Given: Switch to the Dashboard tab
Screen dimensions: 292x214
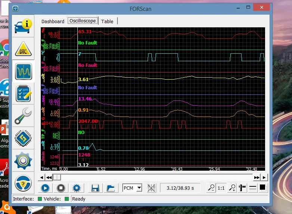Looking at the screenshot, I should [53, 21].
